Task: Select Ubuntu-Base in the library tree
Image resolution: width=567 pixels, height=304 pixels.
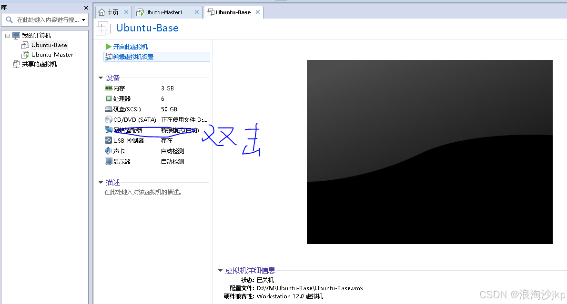Action: (x=49, y=45)
